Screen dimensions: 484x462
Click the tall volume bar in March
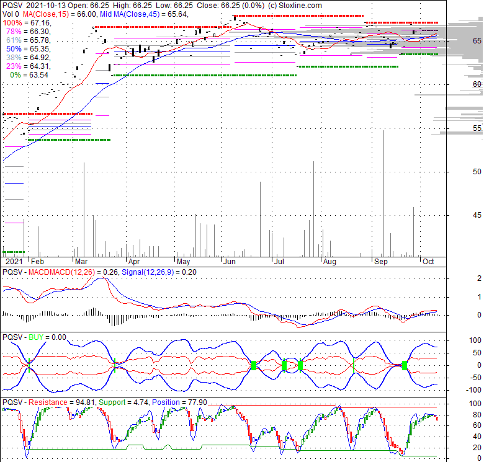(x=84, y=210)
